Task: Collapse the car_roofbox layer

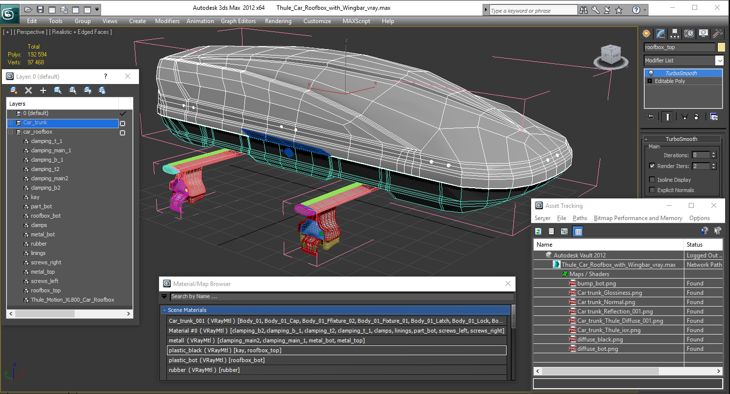Action: 11,132
